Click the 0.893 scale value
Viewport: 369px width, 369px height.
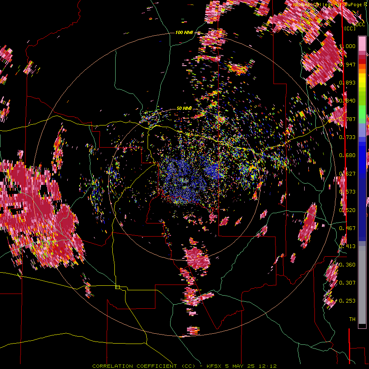347,82
